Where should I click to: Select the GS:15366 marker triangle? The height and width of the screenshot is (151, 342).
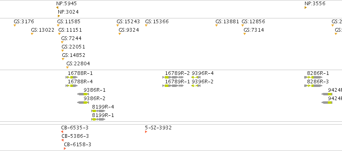point(146,25)
